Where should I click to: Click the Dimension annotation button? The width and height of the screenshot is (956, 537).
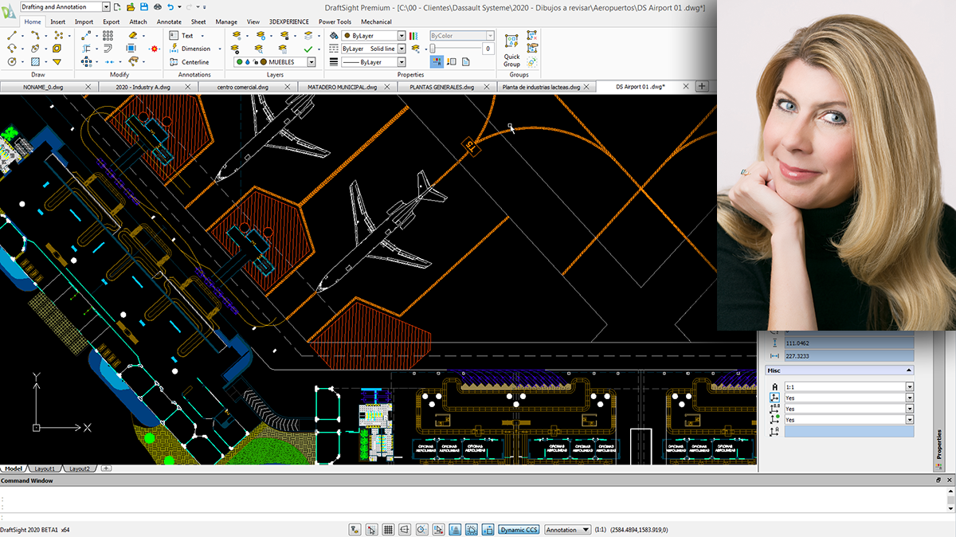190,49
